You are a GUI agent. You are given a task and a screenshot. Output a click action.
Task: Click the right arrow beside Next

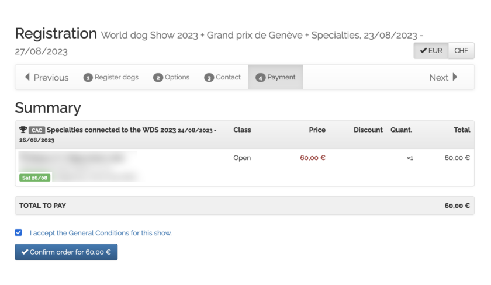pos(455,77)
